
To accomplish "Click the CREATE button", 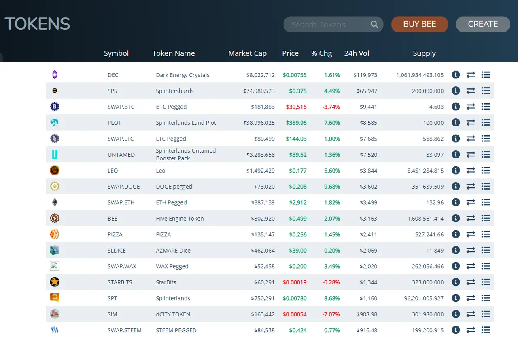I will [x=483, y=24].
